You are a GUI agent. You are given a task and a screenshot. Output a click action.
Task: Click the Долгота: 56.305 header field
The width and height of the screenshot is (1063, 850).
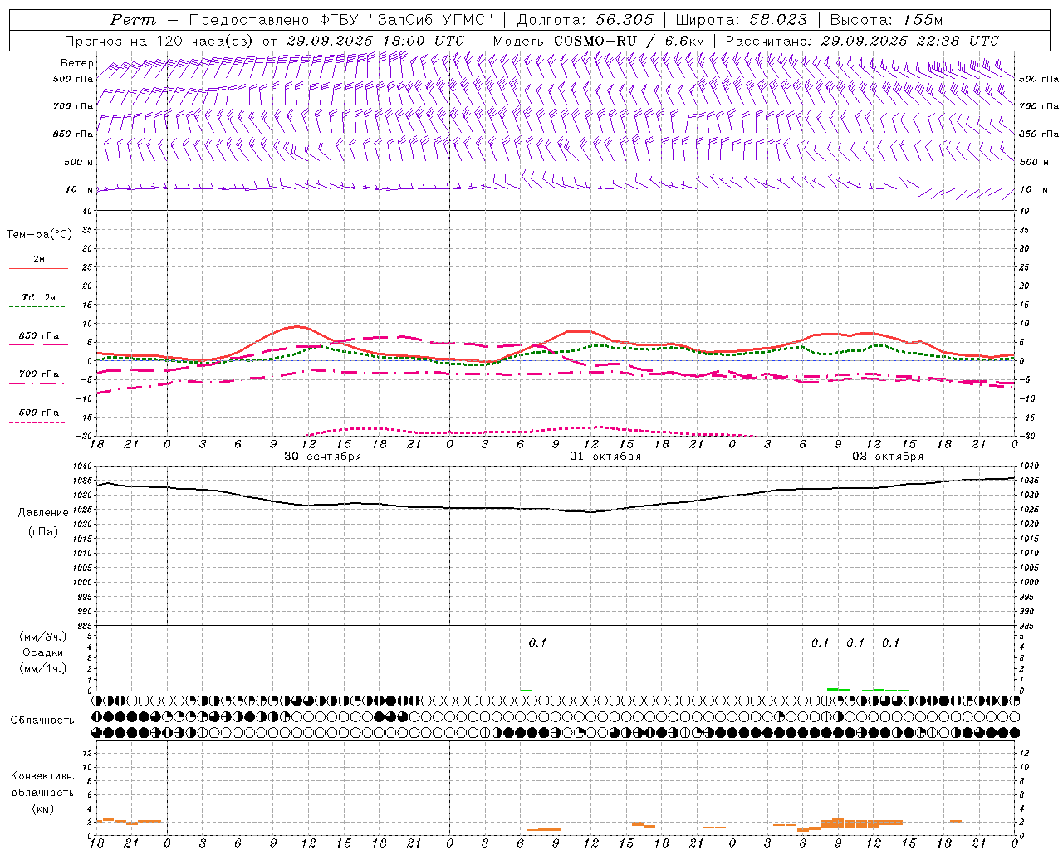pos(585,20)
